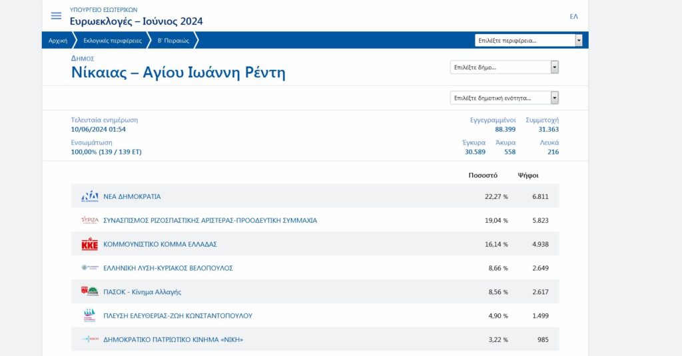
Task: Click the Ψήφοι column header
Action: click(x=528, y=175)
